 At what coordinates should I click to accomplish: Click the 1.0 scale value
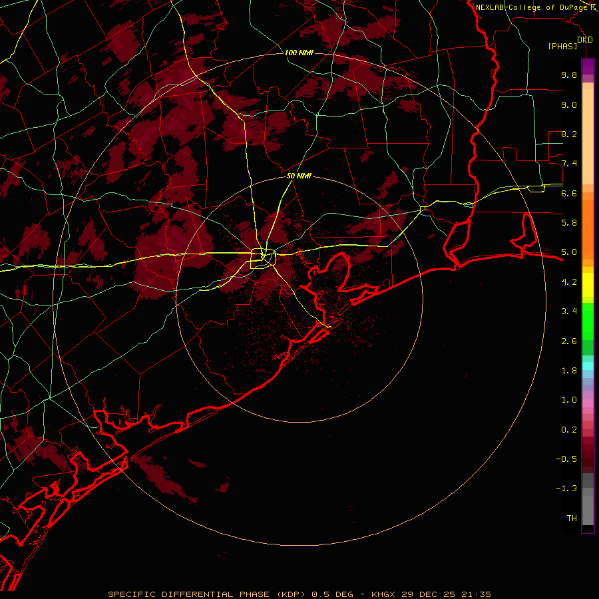(x=569, y=400)
